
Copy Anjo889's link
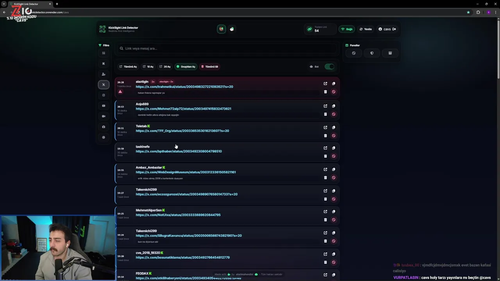point(334,106)
